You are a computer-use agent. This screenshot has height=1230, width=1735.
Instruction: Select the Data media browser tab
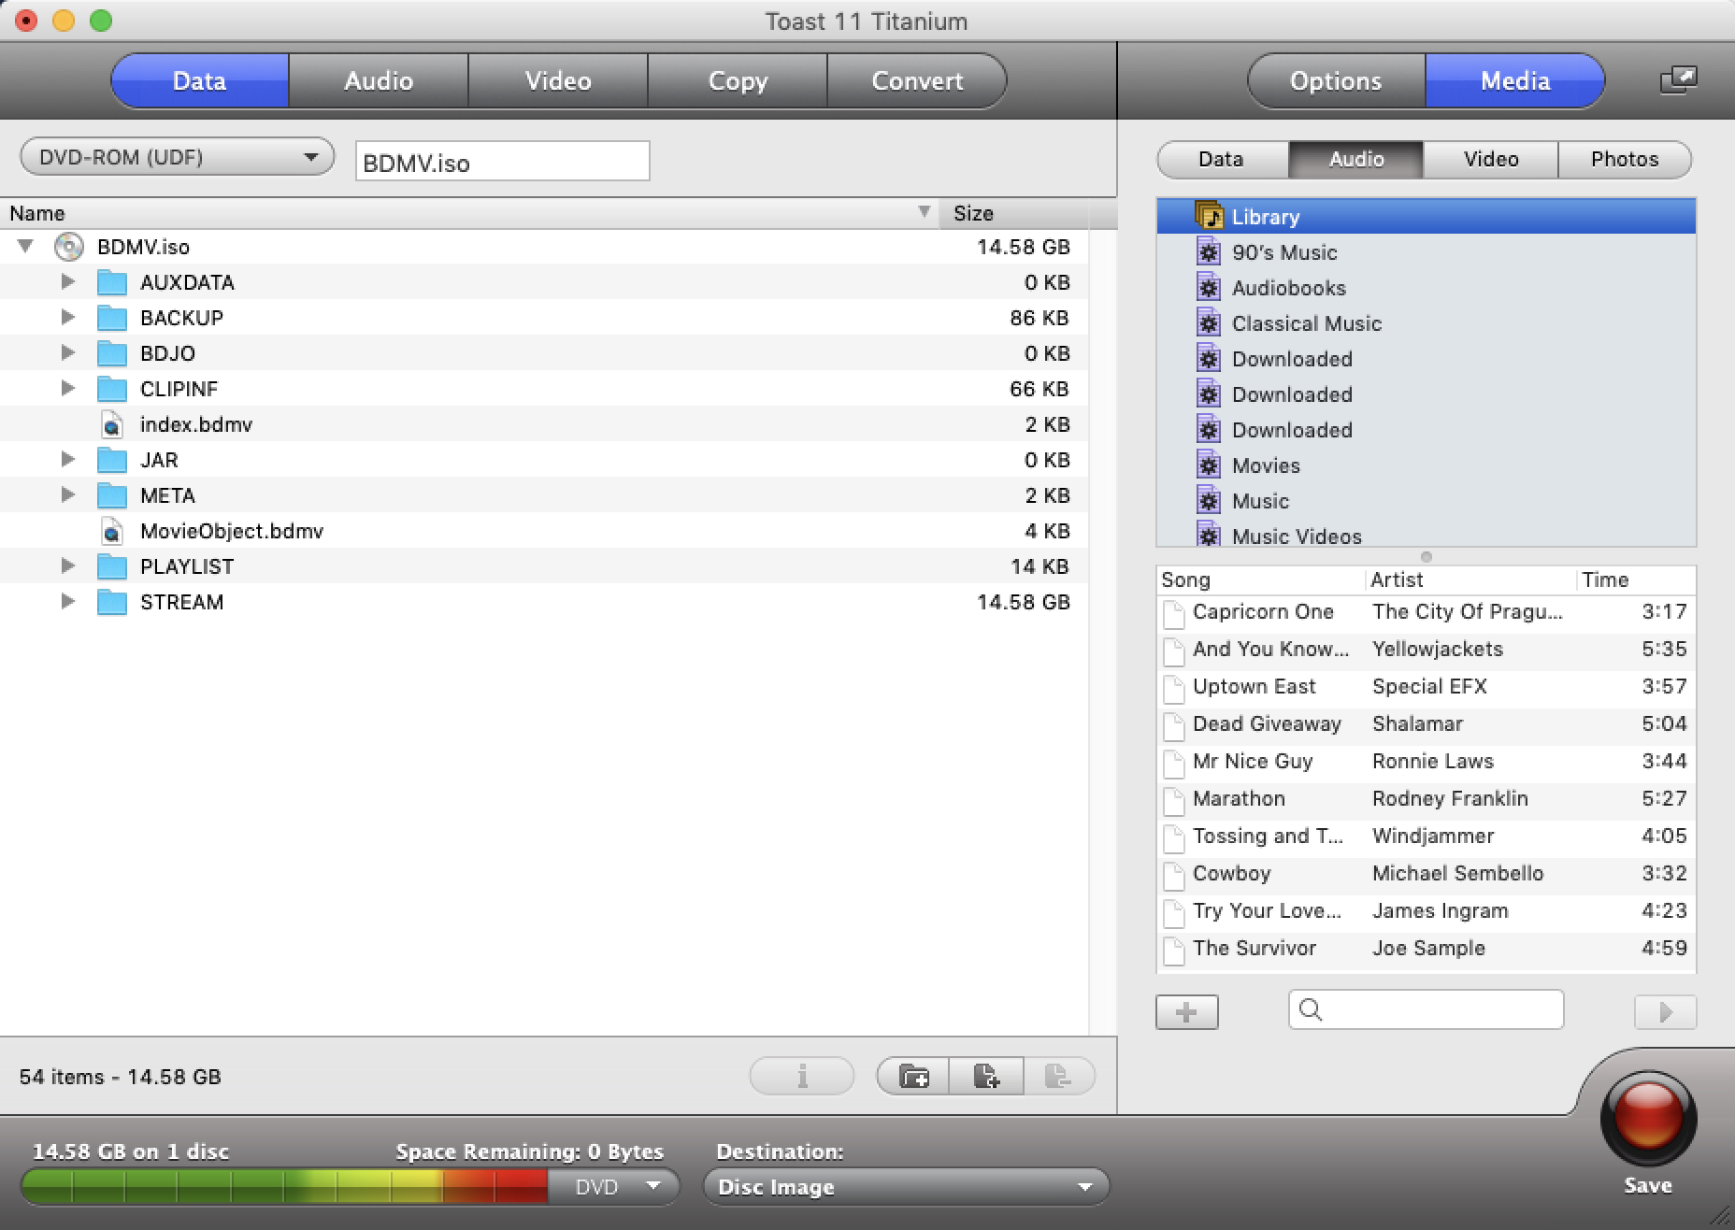[x=1222, y=159]
